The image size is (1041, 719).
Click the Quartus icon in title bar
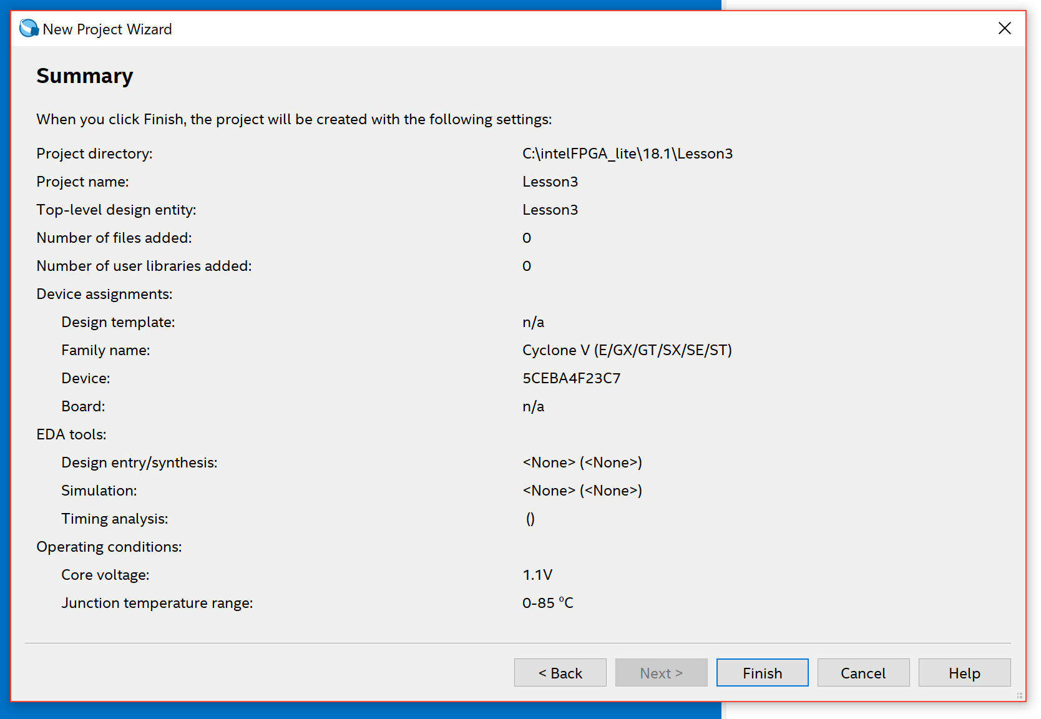[x=29, y=29]
